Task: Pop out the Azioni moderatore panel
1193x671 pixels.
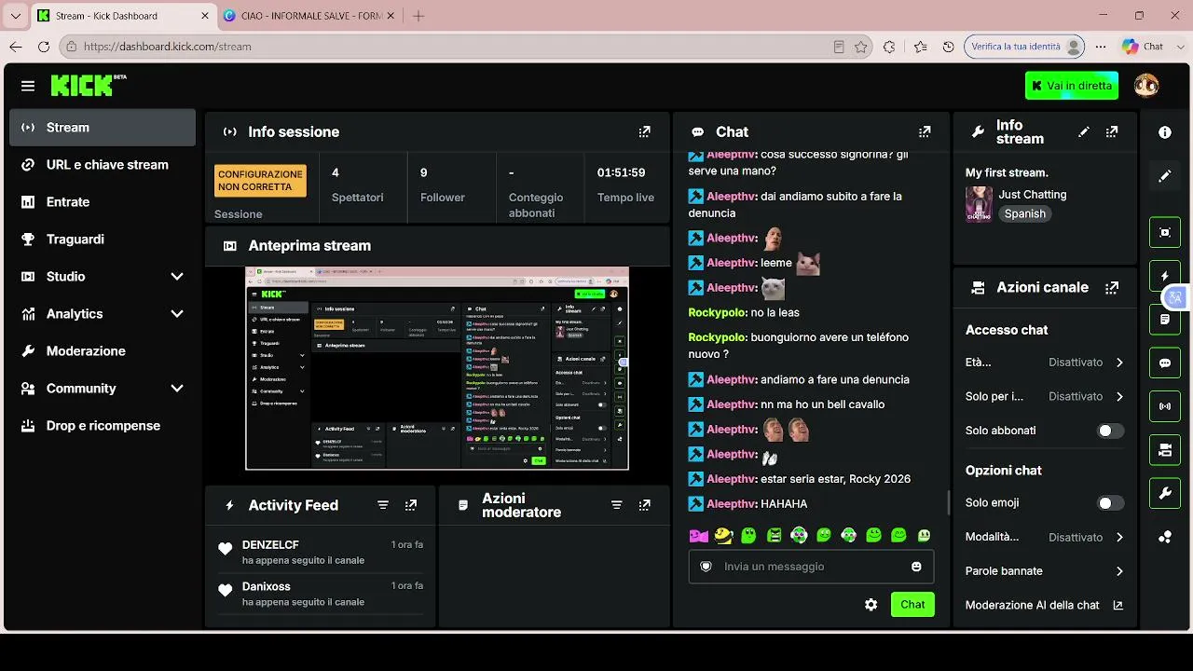Action: 644,505
